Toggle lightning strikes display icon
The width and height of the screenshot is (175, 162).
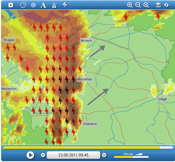pos(65,5)
